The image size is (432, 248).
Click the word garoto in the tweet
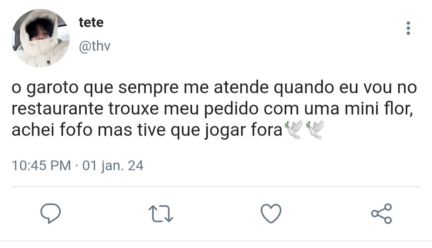click(x=53, y=88)
